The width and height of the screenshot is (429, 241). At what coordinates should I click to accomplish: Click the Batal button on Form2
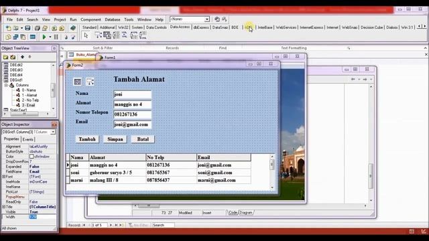click(x=143, y=139)
